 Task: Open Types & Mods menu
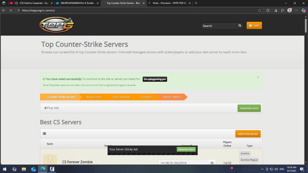coord(121,97)
